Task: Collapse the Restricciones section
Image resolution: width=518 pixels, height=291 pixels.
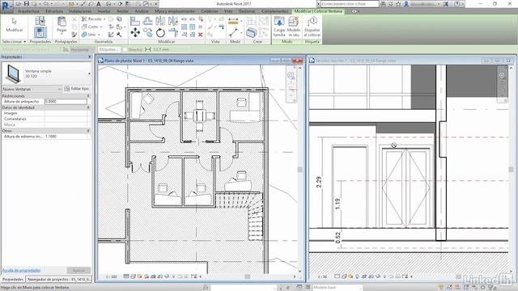Action: 88,95
